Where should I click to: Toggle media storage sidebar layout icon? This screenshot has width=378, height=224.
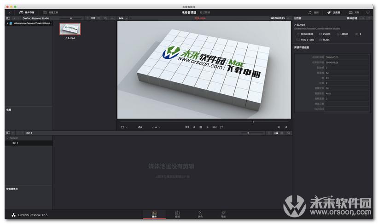8,18
